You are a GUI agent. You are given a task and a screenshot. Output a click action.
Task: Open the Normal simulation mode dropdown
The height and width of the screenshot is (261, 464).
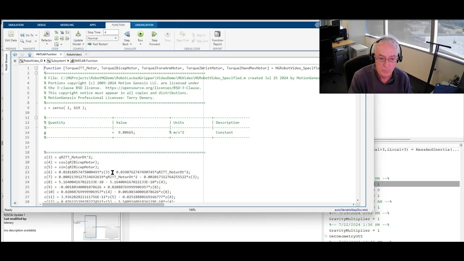point(103,38)
